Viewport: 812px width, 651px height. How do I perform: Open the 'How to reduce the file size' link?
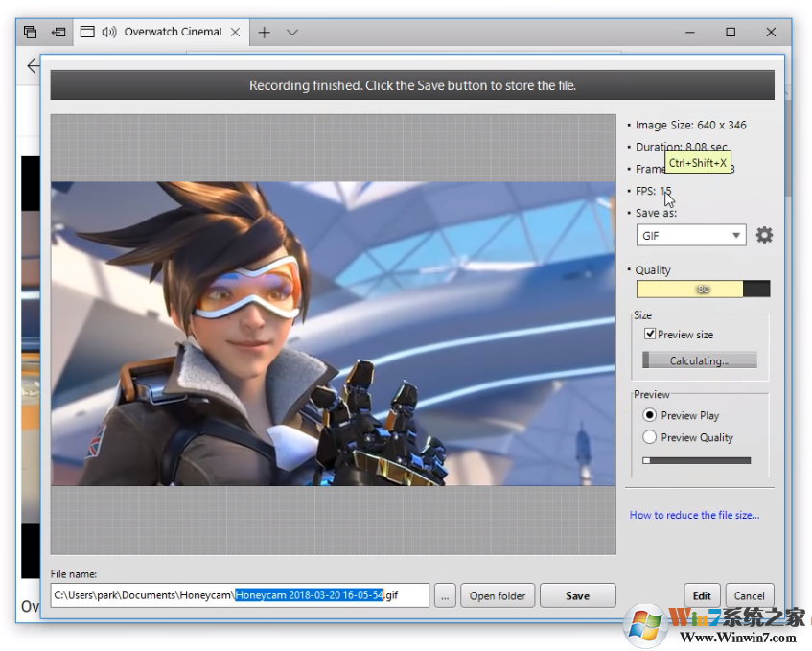click(694, 515)
